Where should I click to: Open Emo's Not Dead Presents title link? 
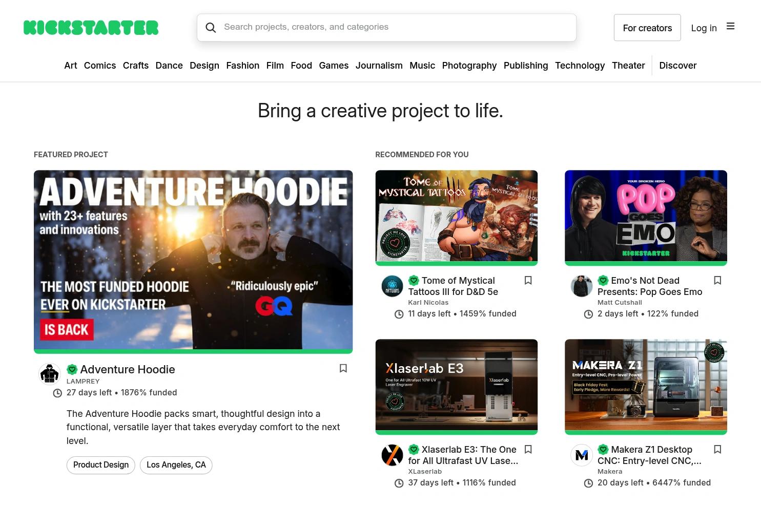click(x=650, y=286)
